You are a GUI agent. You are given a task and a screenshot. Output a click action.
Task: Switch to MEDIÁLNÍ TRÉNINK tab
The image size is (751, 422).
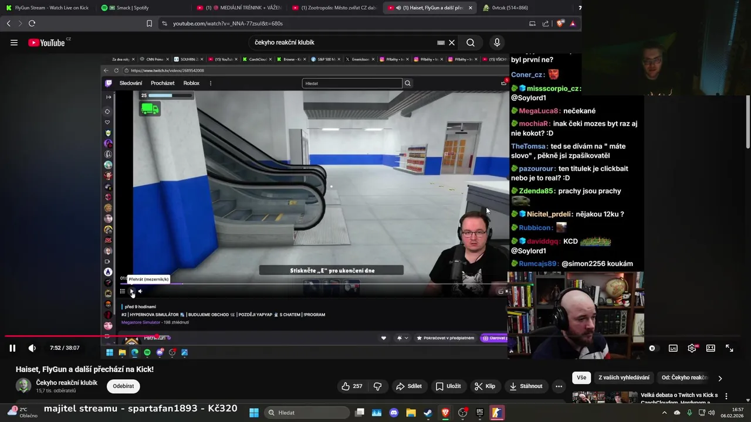[239, 8]
